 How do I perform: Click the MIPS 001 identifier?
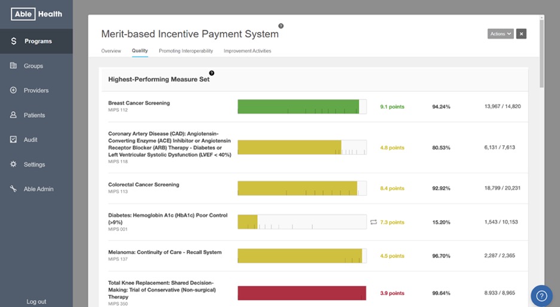118,229
